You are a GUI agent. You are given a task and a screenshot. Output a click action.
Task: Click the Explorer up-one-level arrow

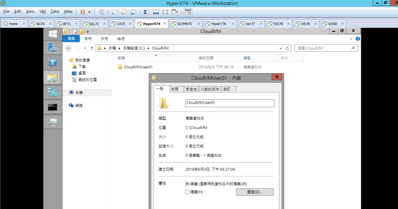(92, 48)
